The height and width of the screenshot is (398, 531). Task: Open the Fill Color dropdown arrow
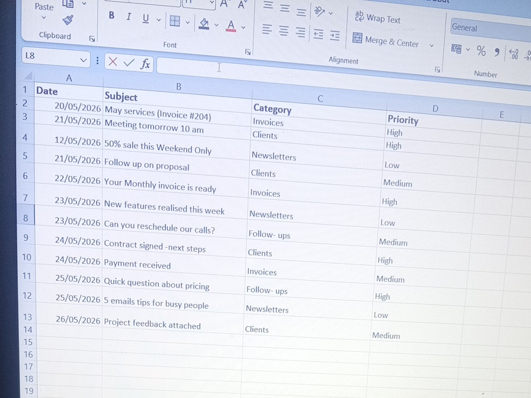(217, 25)
